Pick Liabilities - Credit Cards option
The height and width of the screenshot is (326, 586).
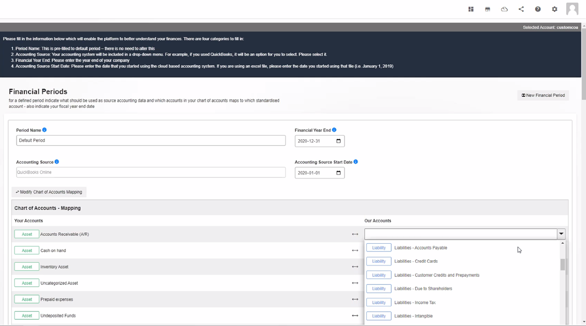coord(416,261)
